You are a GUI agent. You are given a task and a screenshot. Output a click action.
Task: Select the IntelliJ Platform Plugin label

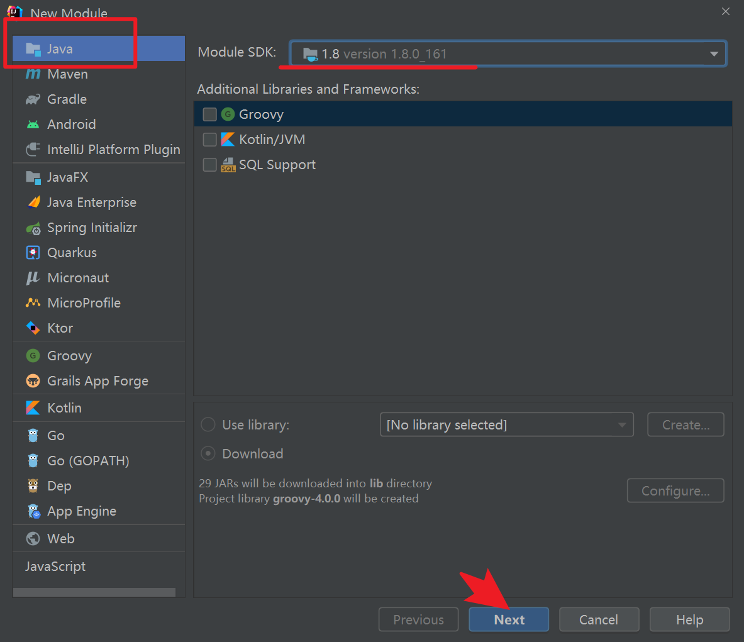114,150
